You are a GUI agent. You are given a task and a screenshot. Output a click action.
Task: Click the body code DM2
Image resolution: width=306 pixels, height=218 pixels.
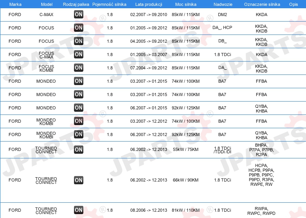(x=223, y=15)
